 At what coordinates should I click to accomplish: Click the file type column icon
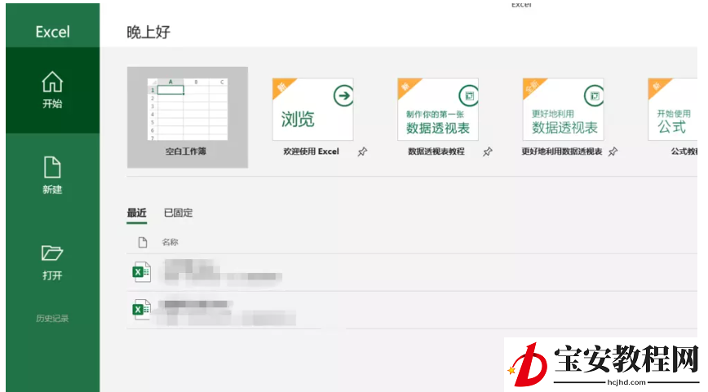(x=143, y=242)
